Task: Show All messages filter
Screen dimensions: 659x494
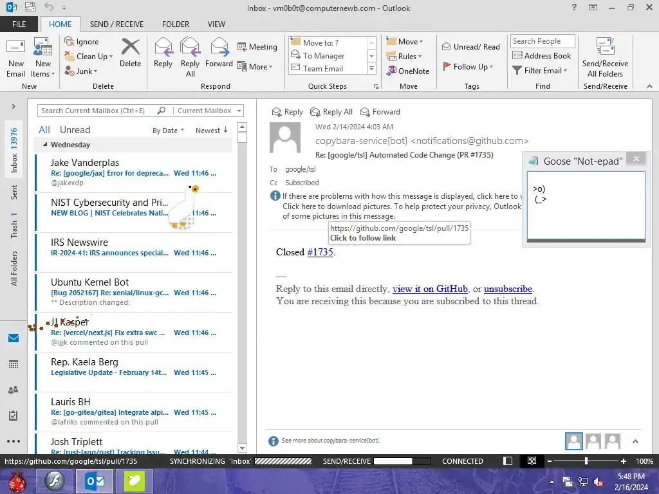Action: click(x=44, y=130)
